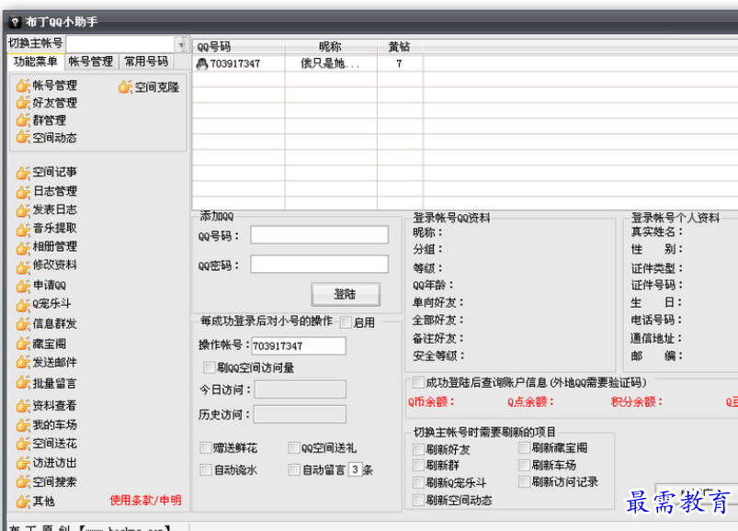This screenshot has height=531, width=738.
Task: Click the 黄钻 column header
Action: pyautogui.click(x=400, y=47)
